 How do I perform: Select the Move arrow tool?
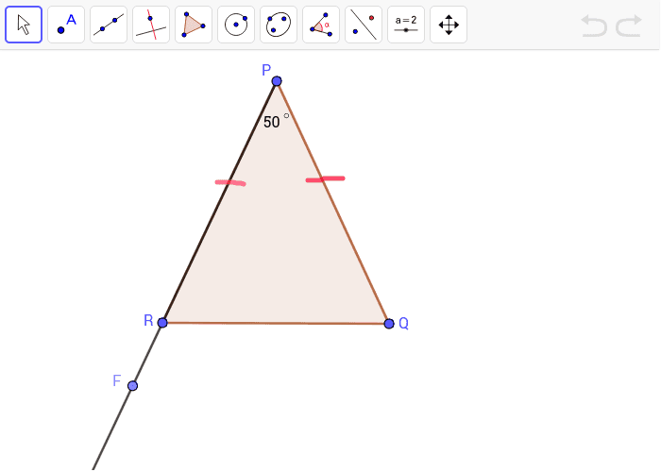point(24,25)
